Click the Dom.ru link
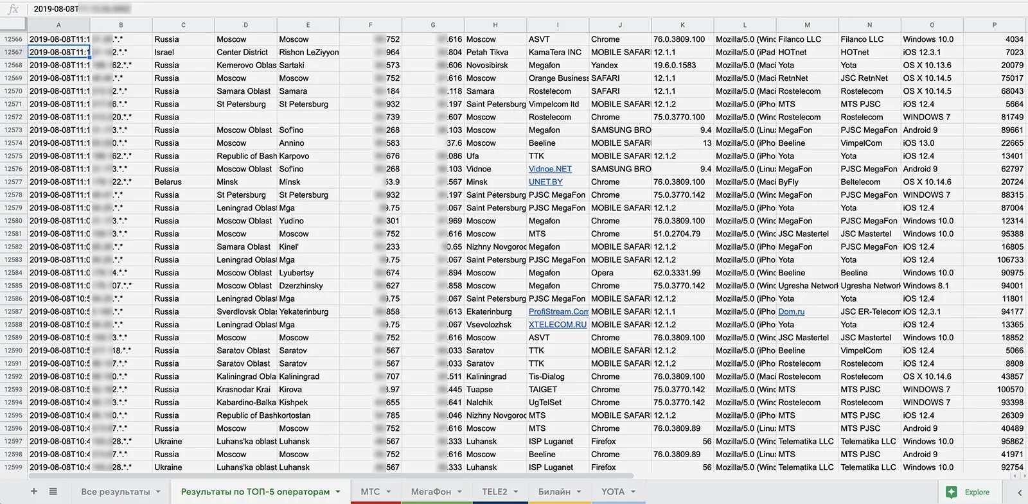Screen dimensions: 1028x504 tap(792, 311)
